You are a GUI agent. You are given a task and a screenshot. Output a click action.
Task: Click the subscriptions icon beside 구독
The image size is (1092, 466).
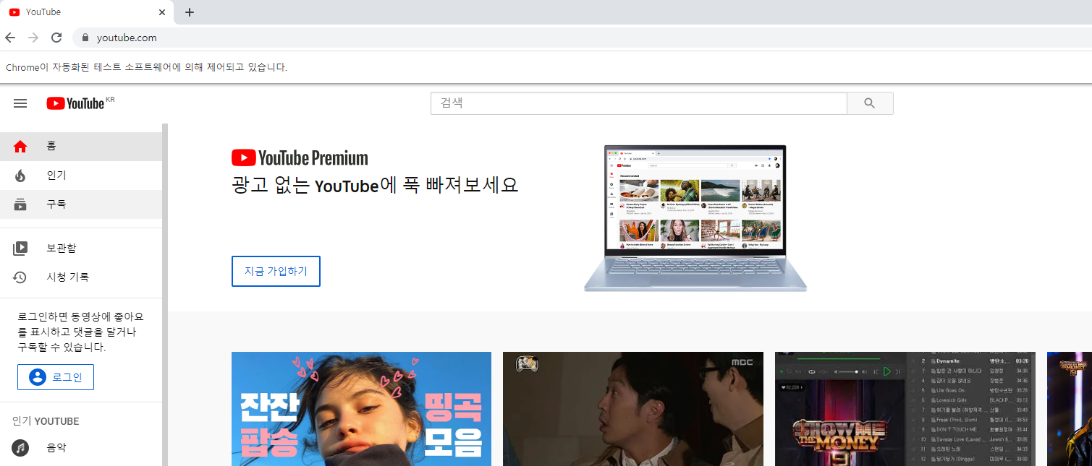pyautogui.click(x=20, y=204)
